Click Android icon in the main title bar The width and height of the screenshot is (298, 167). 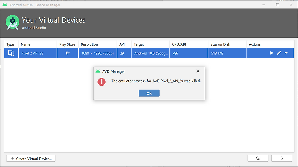5,5
